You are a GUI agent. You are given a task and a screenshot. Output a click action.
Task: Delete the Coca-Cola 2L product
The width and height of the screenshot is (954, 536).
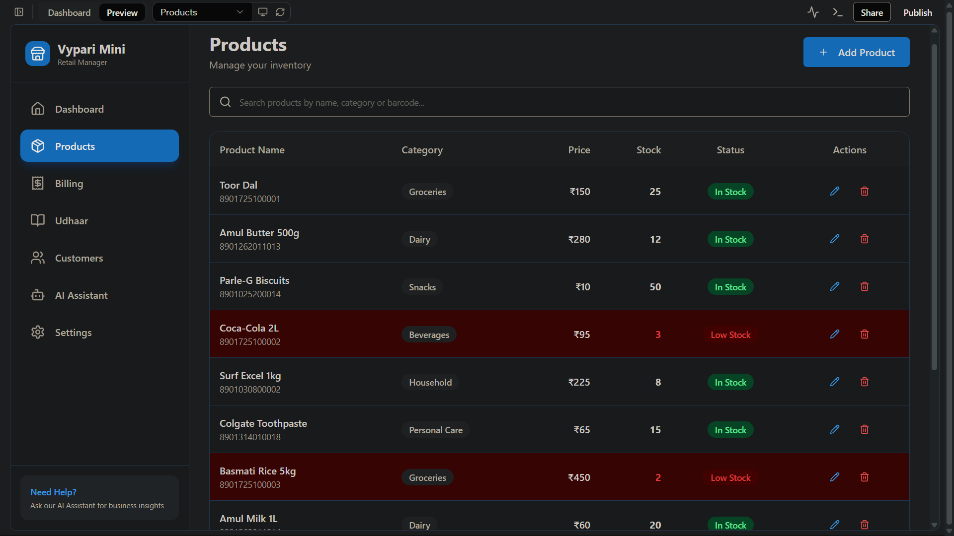pos(865,334)
